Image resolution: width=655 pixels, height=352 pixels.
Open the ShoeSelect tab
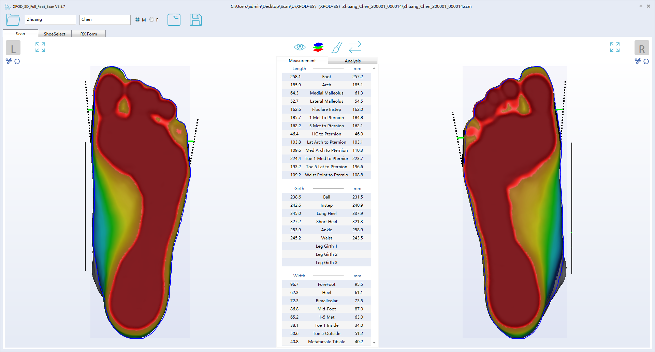point(55,34)
